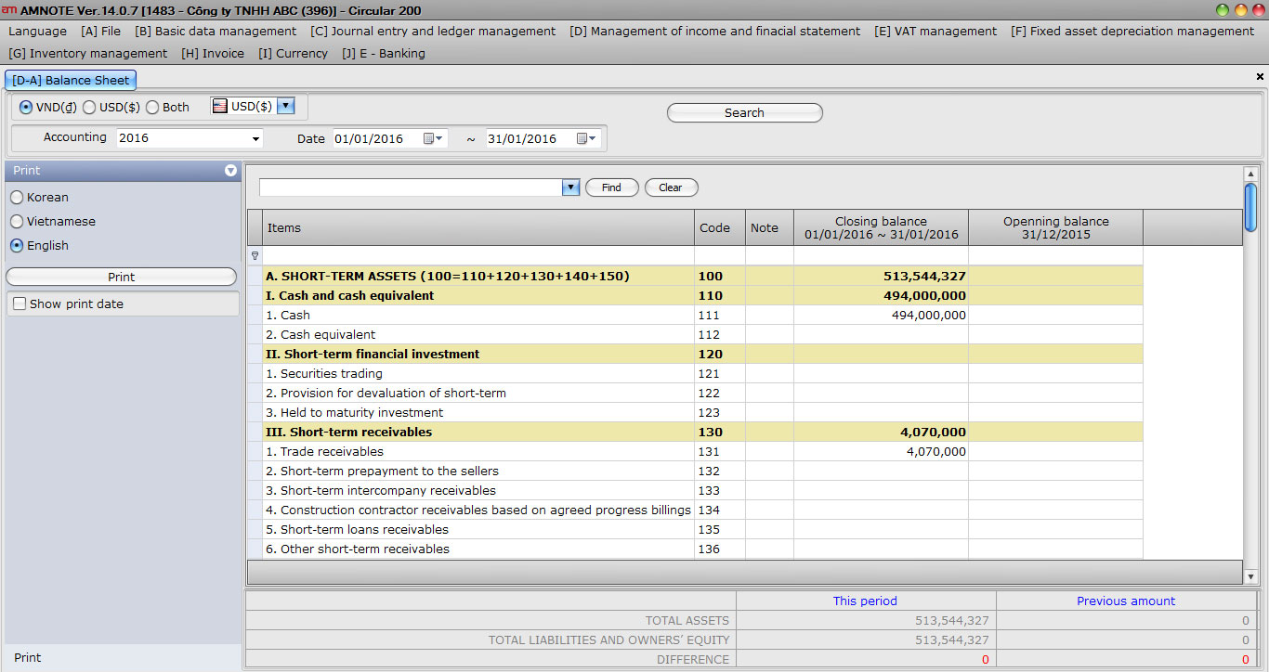Open the USD($) currency dropdown arrow
Viewport: 1269px width, 672px height.
tap(286, 107)
